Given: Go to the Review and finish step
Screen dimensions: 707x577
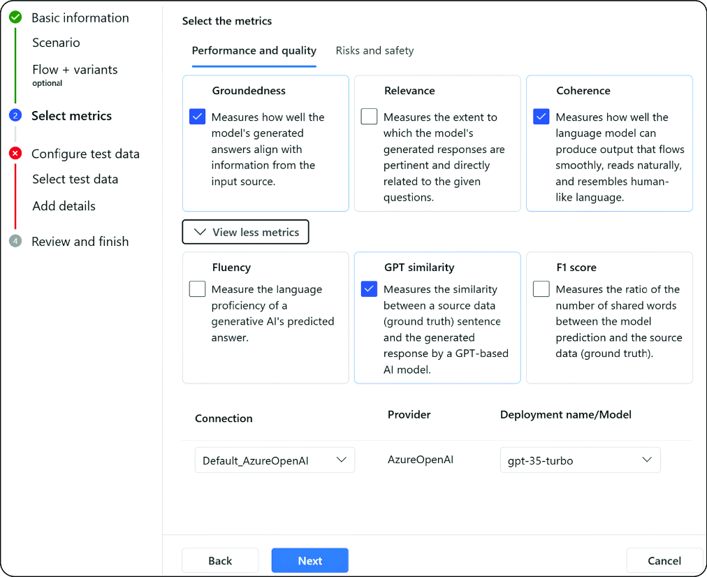Looking at the screenshot, I should [80, 242].
